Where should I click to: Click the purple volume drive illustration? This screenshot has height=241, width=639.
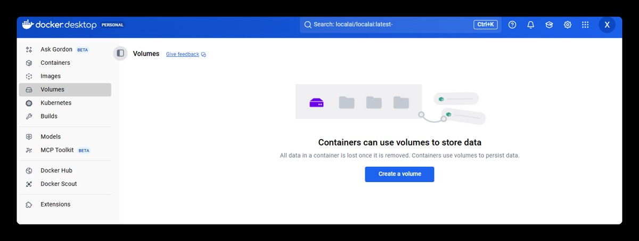pos(317,103)
